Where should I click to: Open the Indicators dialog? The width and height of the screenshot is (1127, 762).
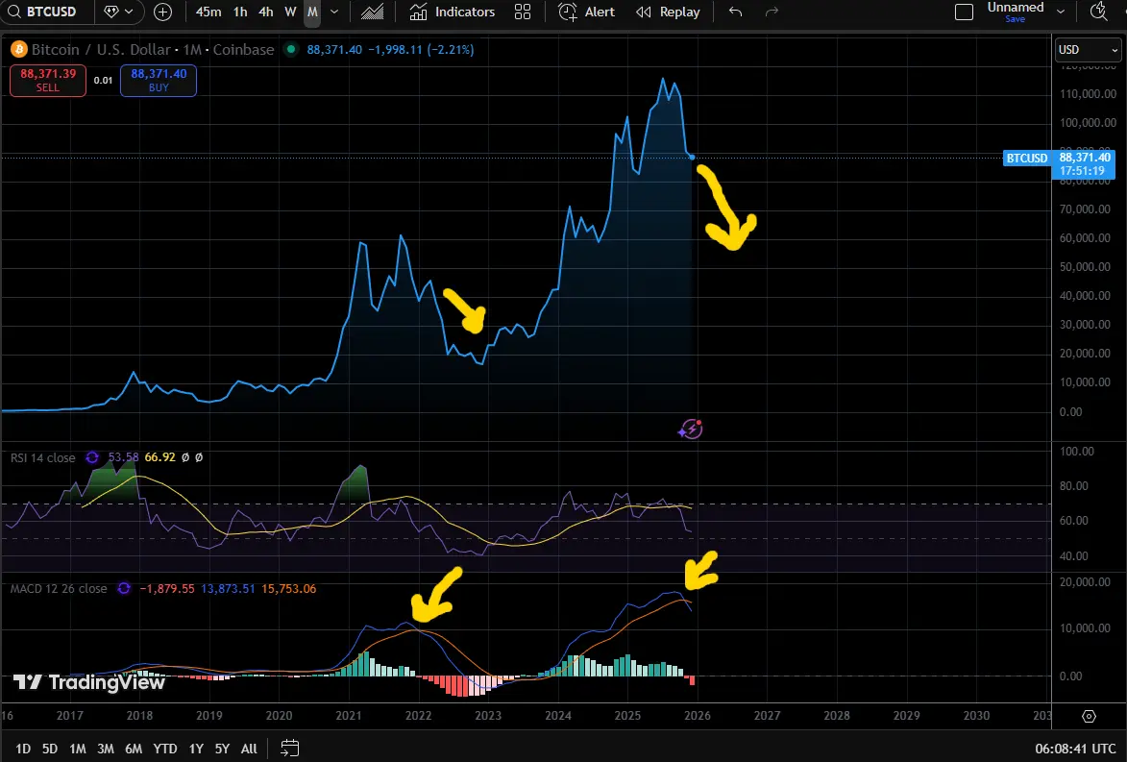pos(453,12)
